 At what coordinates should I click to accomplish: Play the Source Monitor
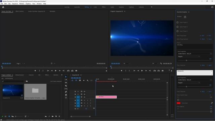point(56,71)
